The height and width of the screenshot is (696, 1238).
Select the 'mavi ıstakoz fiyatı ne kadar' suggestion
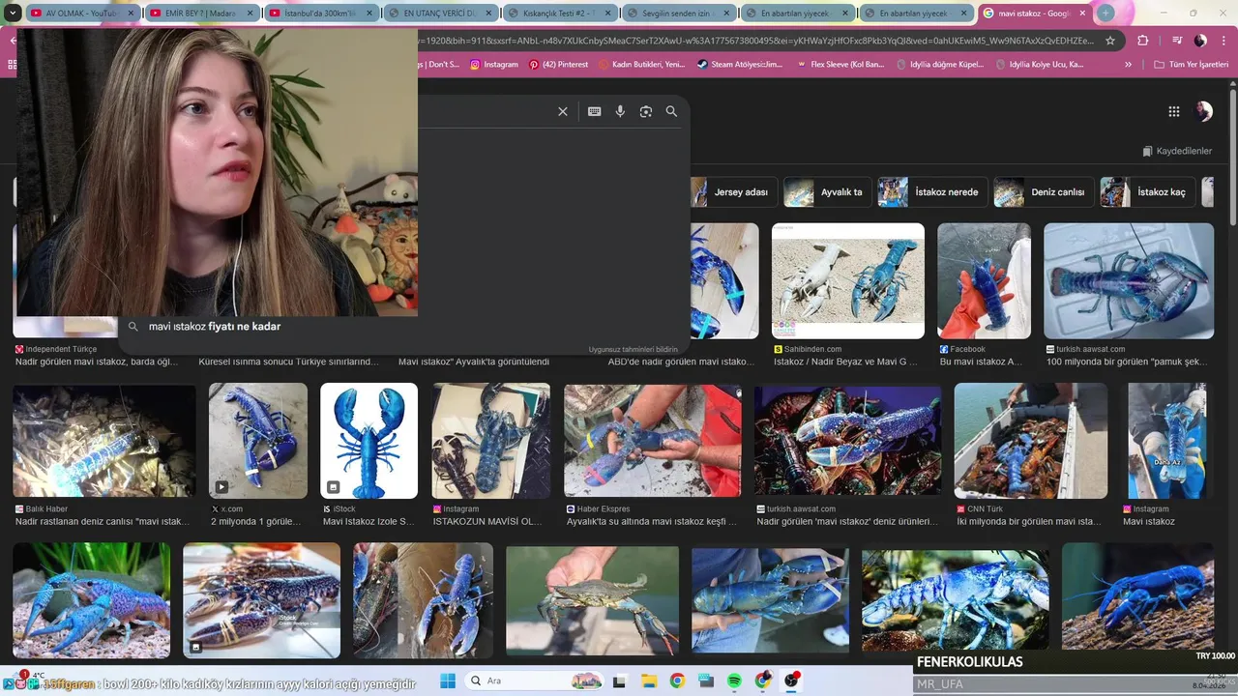215,327
